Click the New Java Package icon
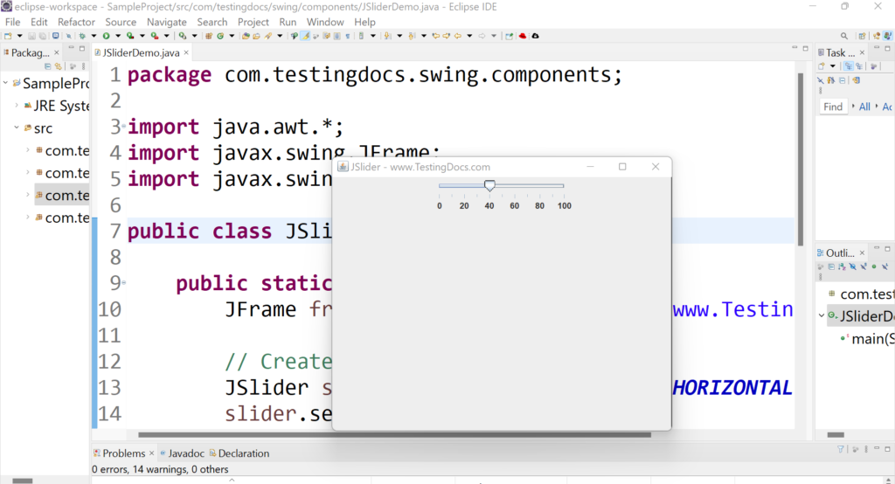This screenshot has height=484, width=895. click(x=208, y=36)
